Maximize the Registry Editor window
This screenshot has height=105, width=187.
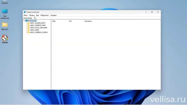[152, 12]
